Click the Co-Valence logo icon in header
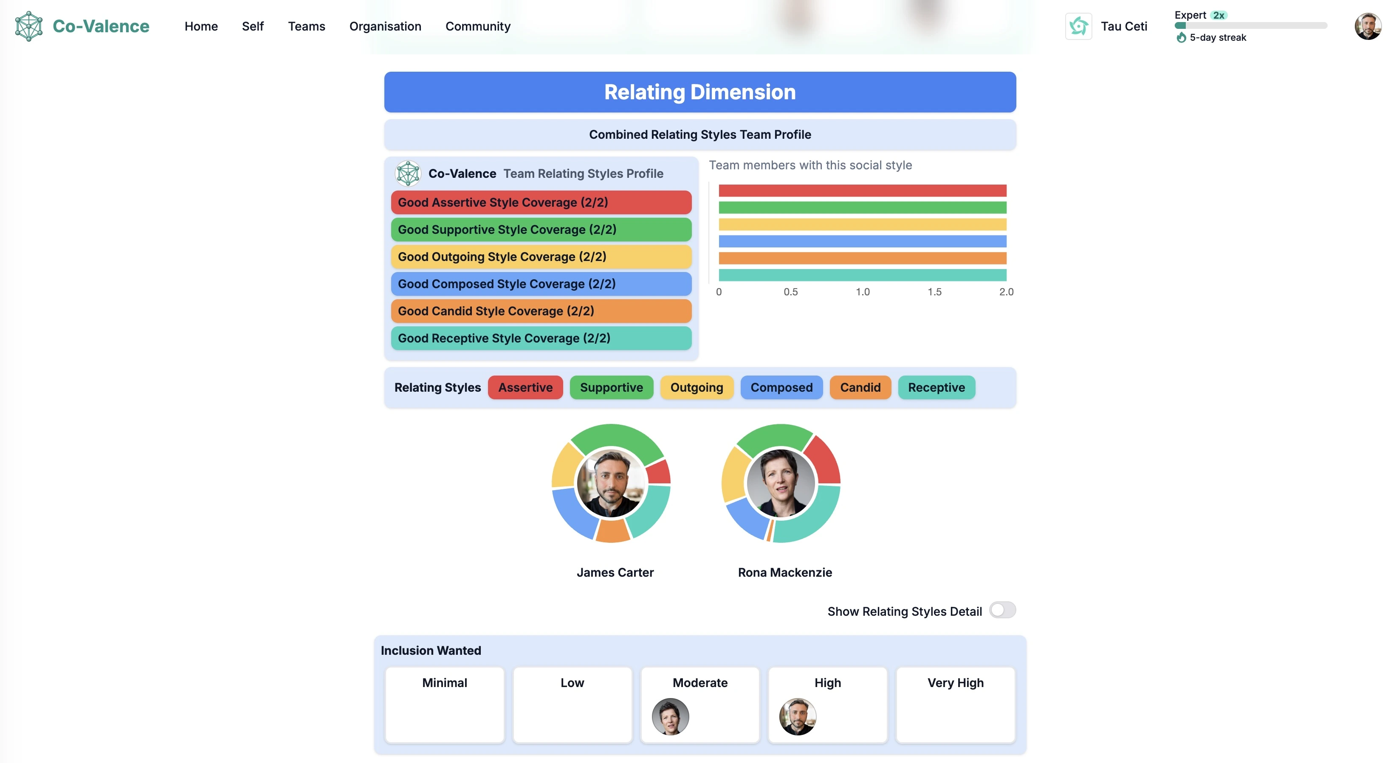The width and height of the screenshot is (1399, 763). [x=29, y=26]
